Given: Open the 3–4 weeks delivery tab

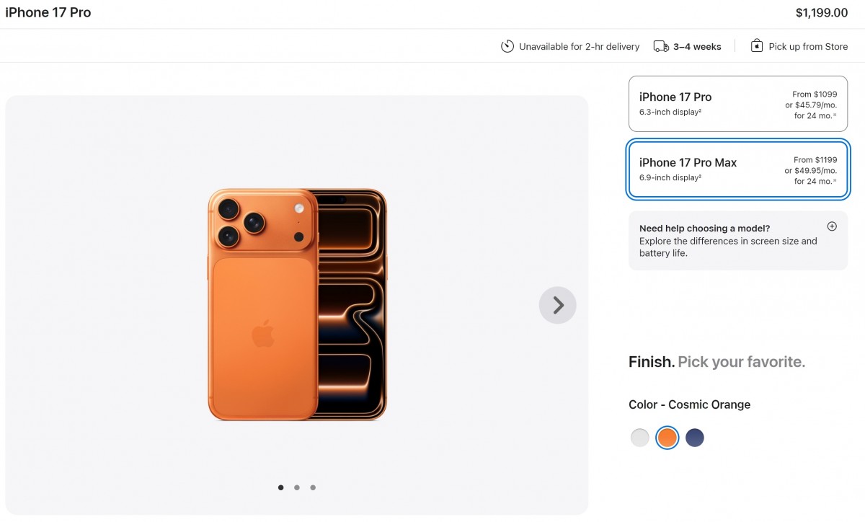Looking at the screenshot, I should click(x=696, y=46).
